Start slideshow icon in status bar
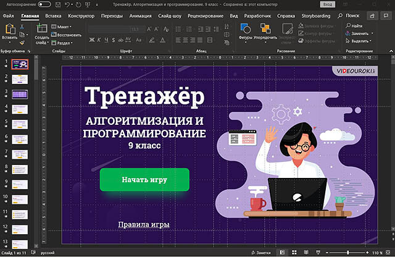The image size is (395, 257). (318, 252)
